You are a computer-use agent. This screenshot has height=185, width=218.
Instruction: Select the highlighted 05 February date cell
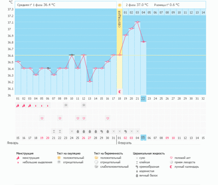143,138
